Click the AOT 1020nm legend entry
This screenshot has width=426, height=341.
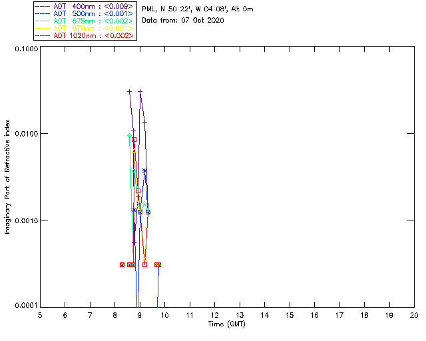[x=85, y=35]
